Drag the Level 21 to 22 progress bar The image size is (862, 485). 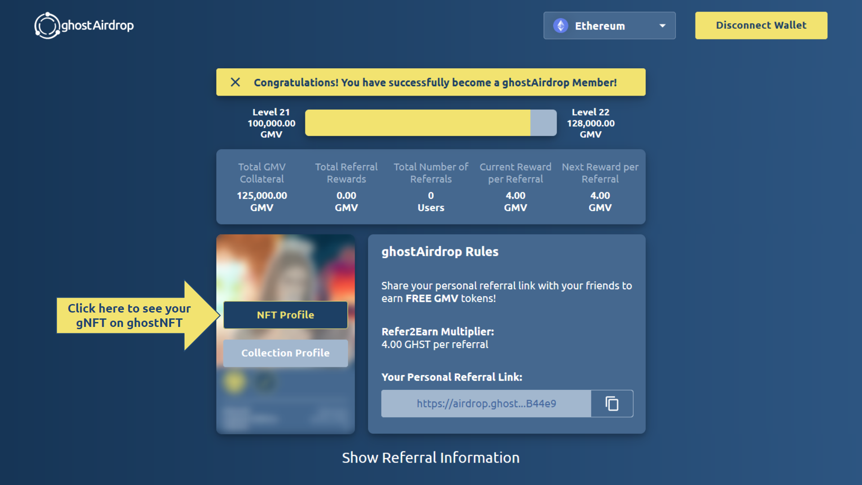(x=431, y=122)
